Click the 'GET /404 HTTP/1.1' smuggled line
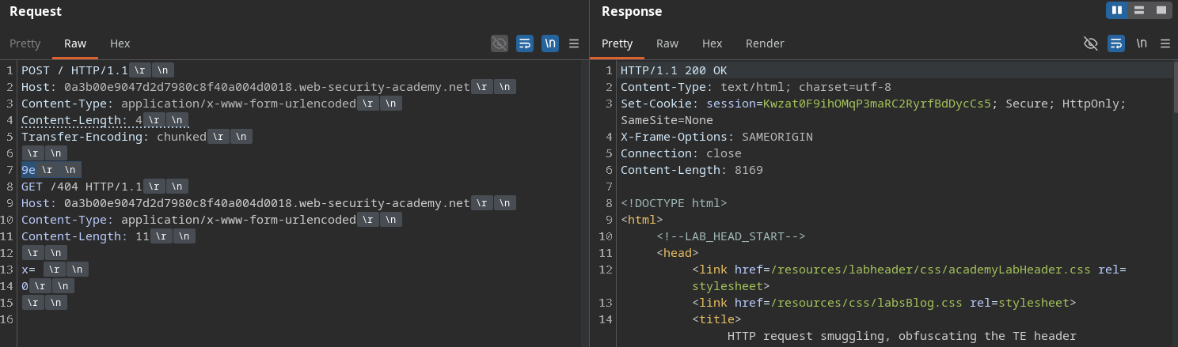The image size is (1178, 347). (82, 187)
